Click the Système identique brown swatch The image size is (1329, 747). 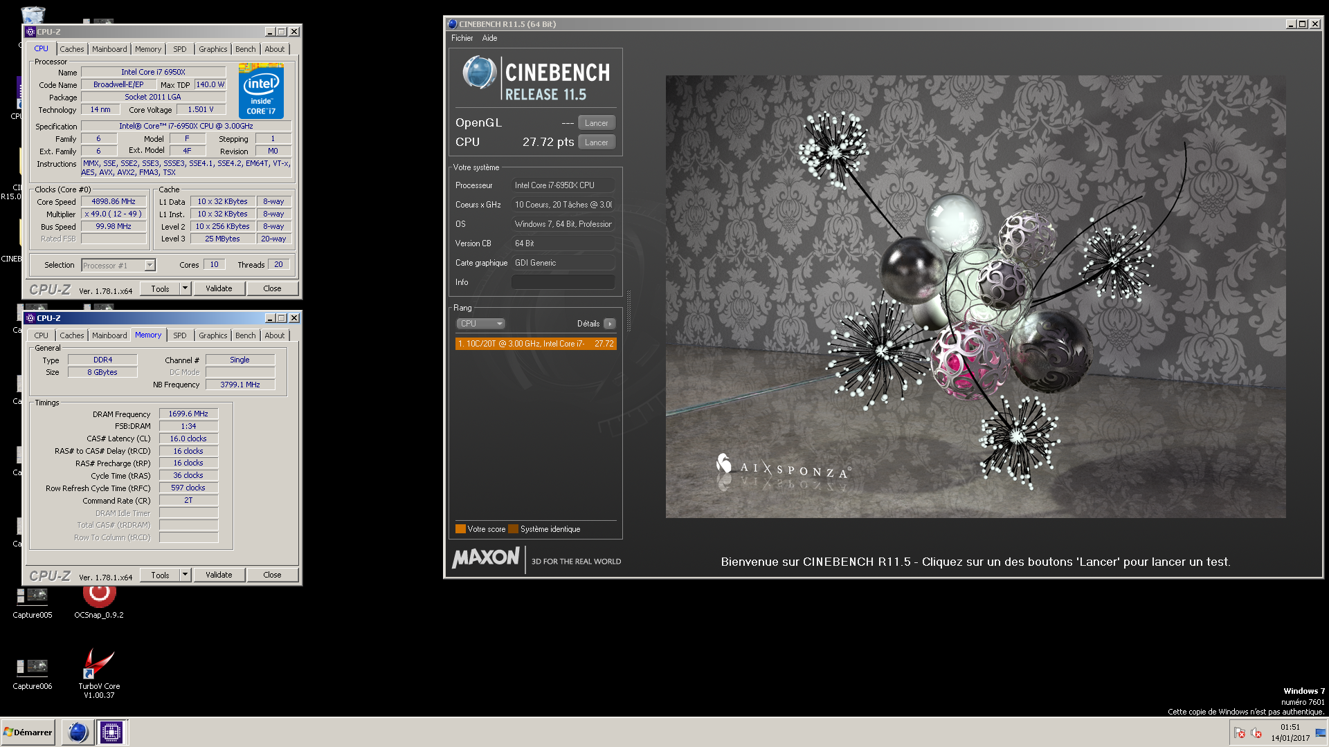click(513, 529)
